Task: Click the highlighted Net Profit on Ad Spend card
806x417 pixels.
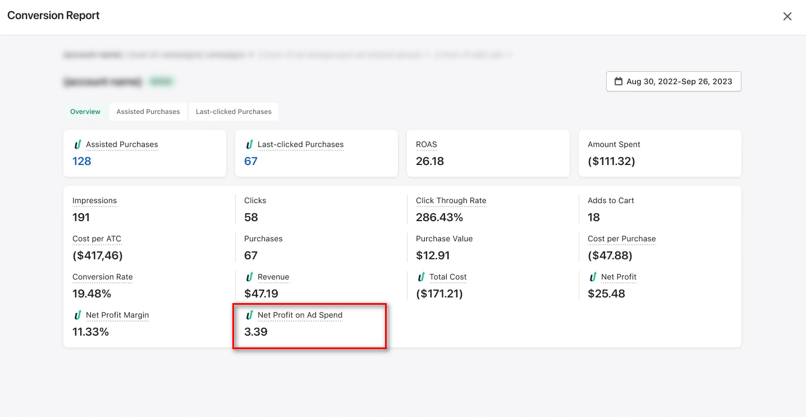Action: coord(309,326)
